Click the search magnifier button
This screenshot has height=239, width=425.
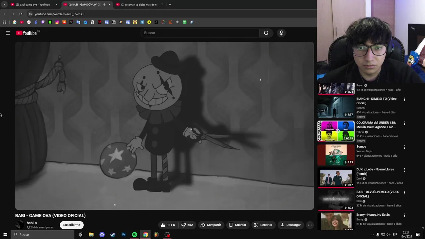pos(266,33)
